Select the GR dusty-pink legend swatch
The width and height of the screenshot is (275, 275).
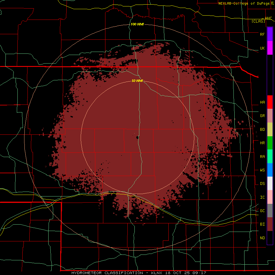(x=270, y=116)
